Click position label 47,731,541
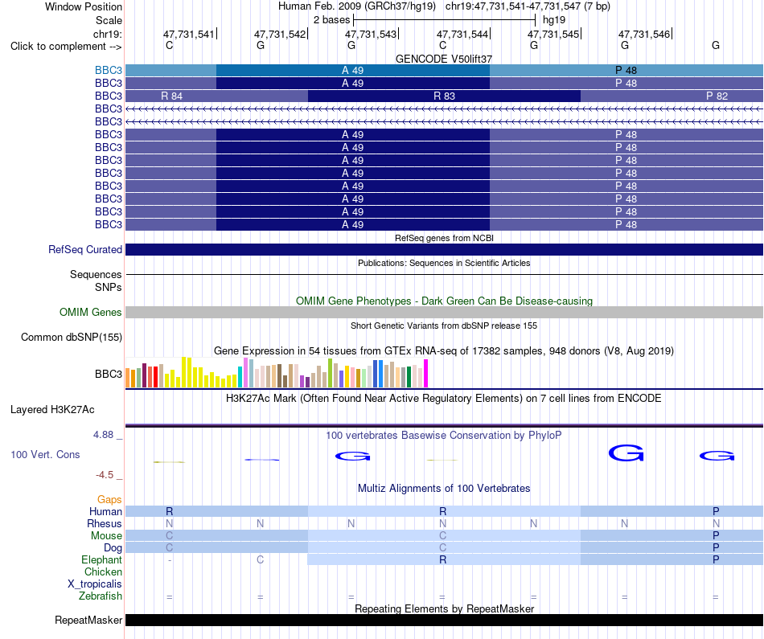 pos(188,34)
